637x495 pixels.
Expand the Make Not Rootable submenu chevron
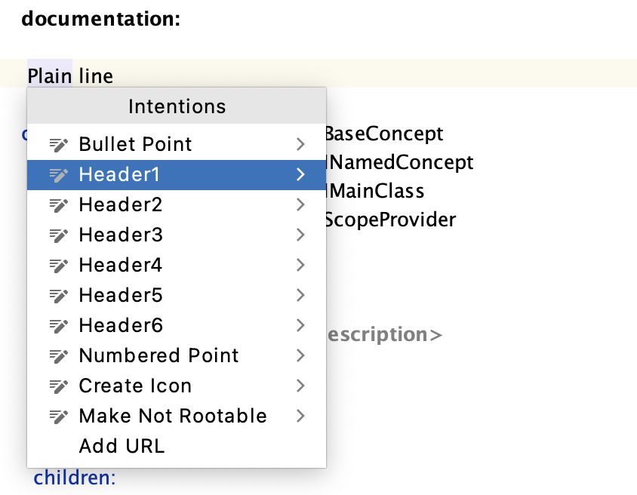(300, 416)
